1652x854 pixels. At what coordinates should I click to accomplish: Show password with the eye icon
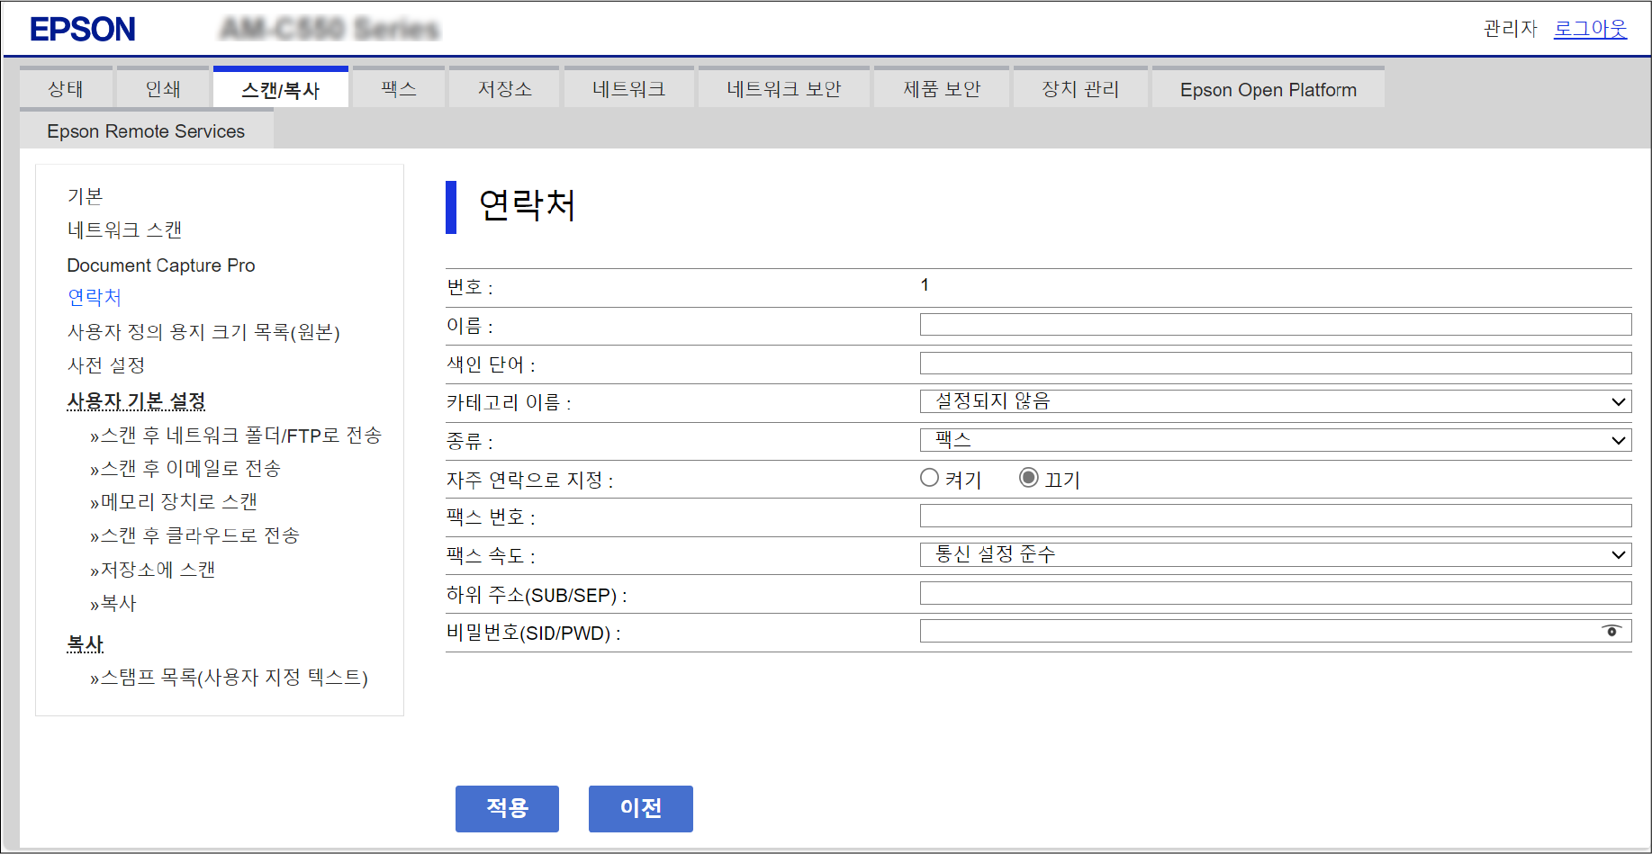pyautogui.click(x=1611, y=631)
